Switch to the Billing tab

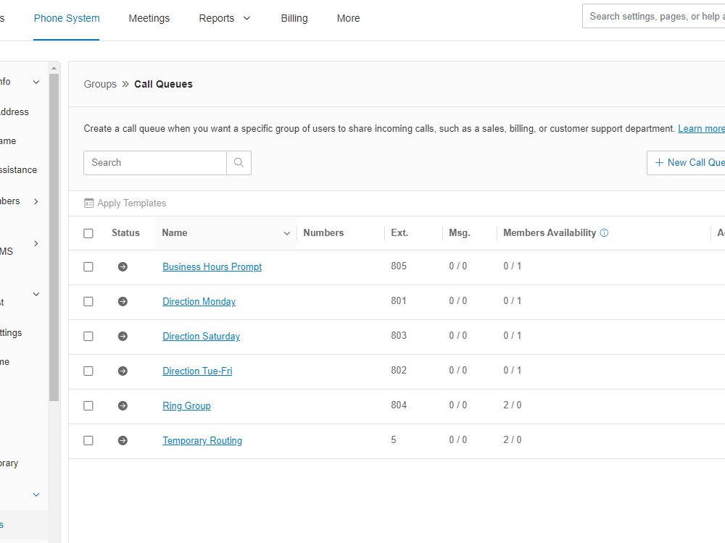coord(294,18)
